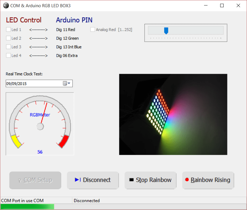Click the red dot icon on Rainbow Rising

coord(187,180)
